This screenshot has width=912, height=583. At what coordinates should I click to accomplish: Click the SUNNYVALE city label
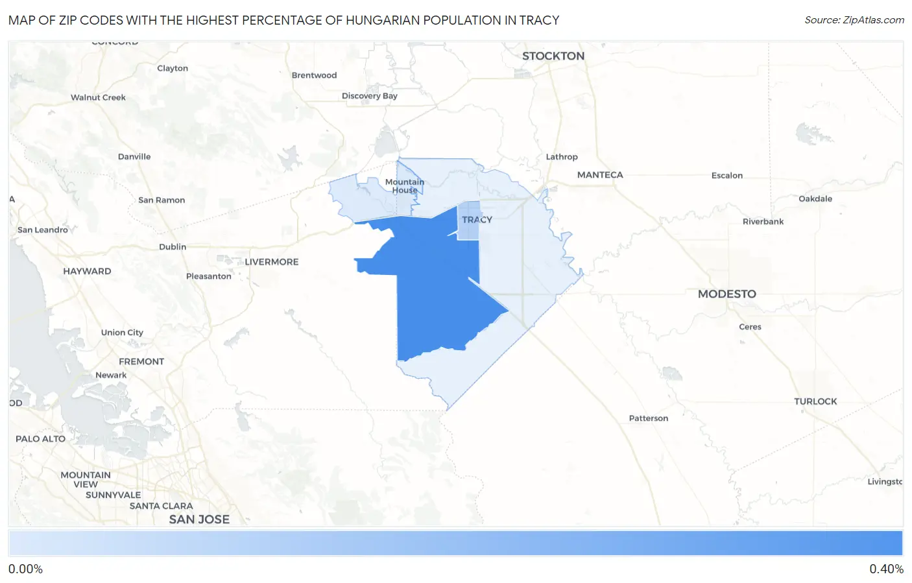(114, 495)
